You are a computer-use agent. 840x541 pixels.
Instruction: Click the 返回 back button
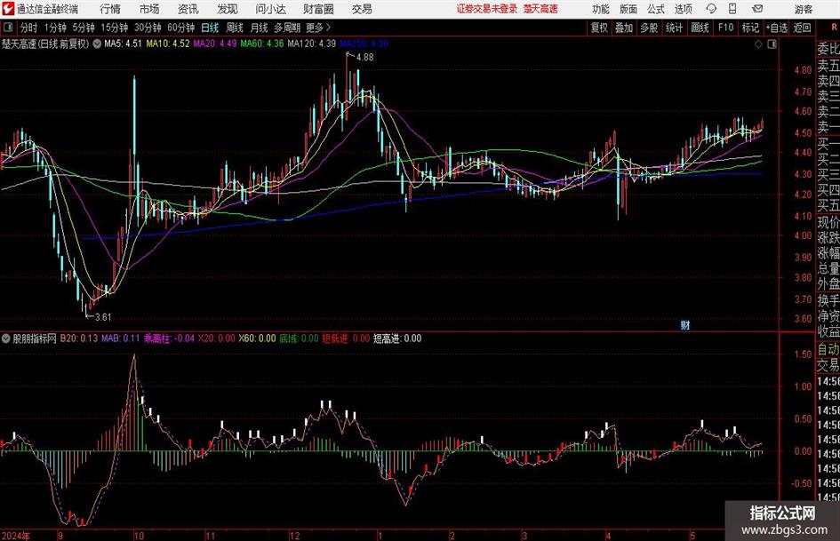(x=802, y=28)
